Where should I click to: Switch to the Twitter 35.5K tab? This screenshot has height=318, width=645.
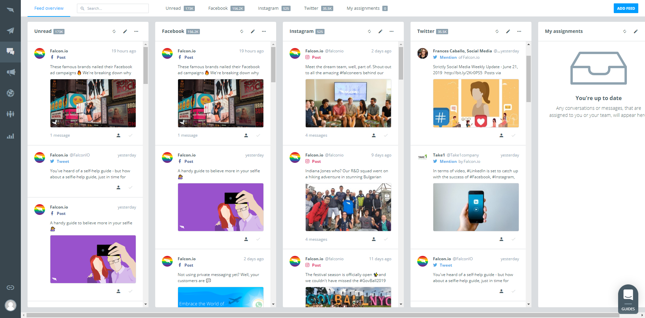(318, 8)
